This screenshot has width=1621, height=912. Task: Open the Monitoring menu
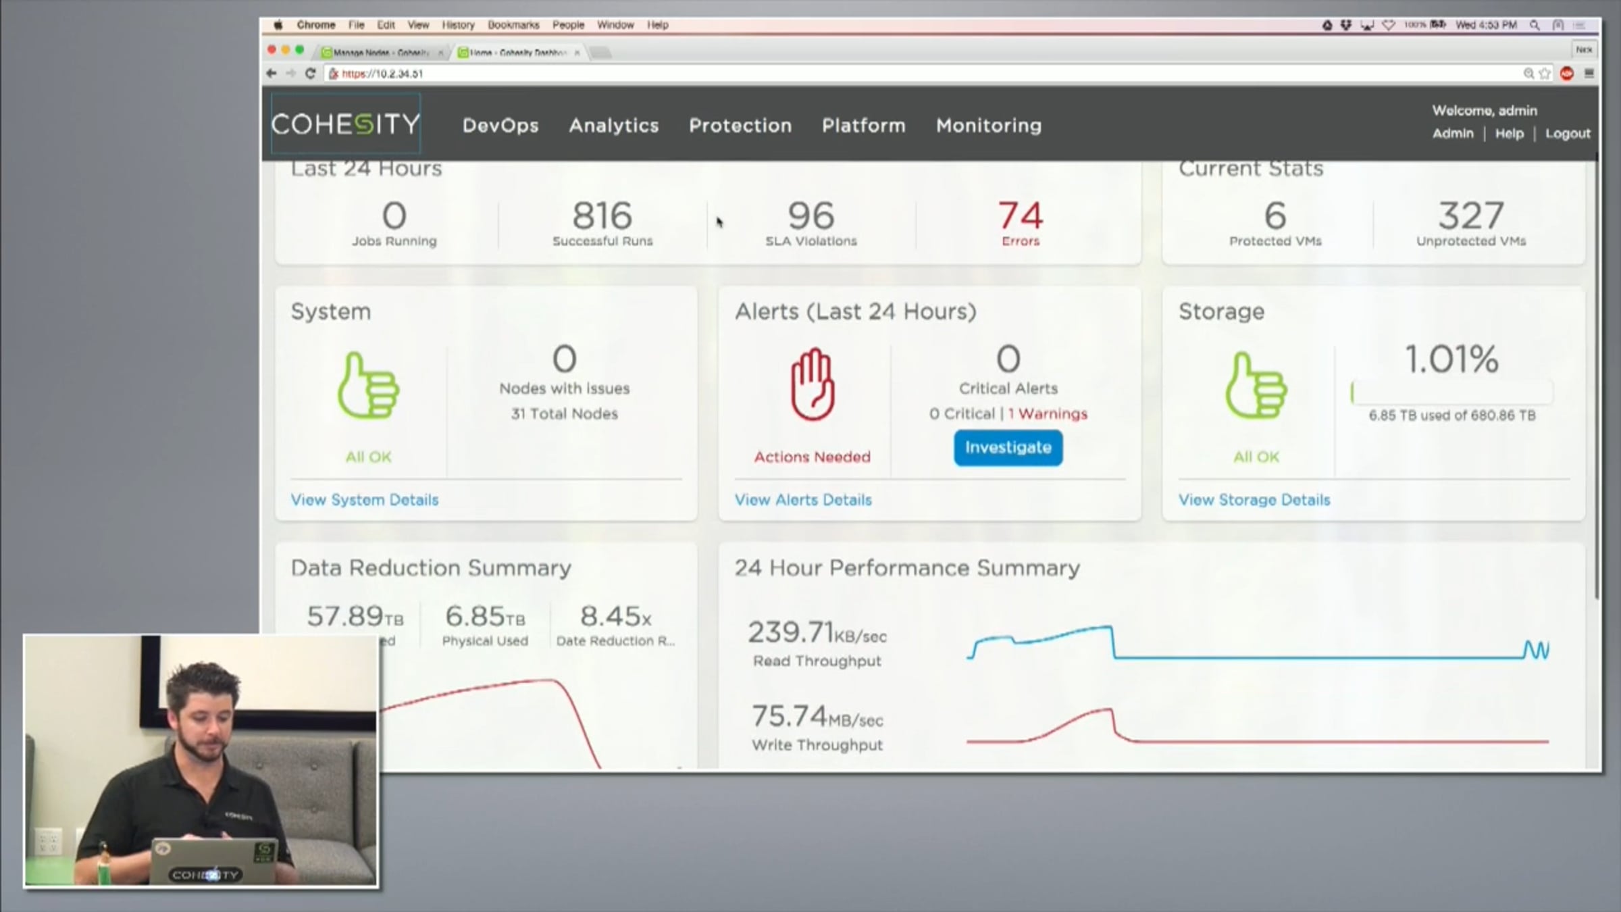pyautogui.click(x=989, y=126)
